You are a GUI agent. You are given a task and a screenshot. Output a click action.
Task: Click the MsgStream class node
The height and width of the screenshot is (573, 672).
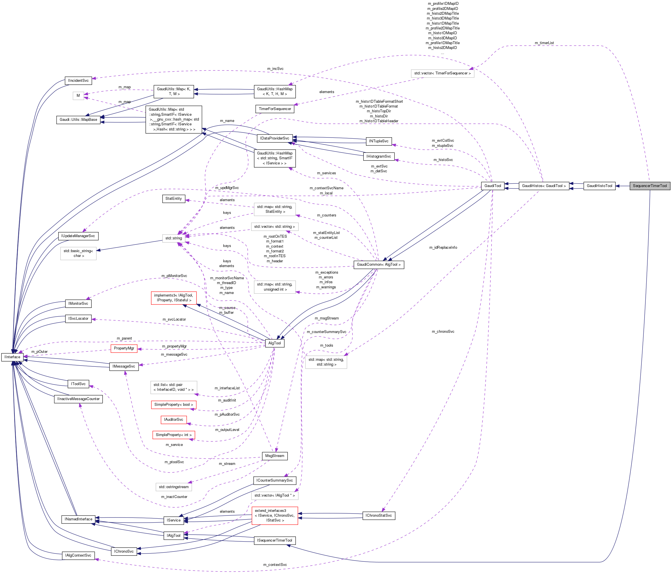[x=274, y=456]
